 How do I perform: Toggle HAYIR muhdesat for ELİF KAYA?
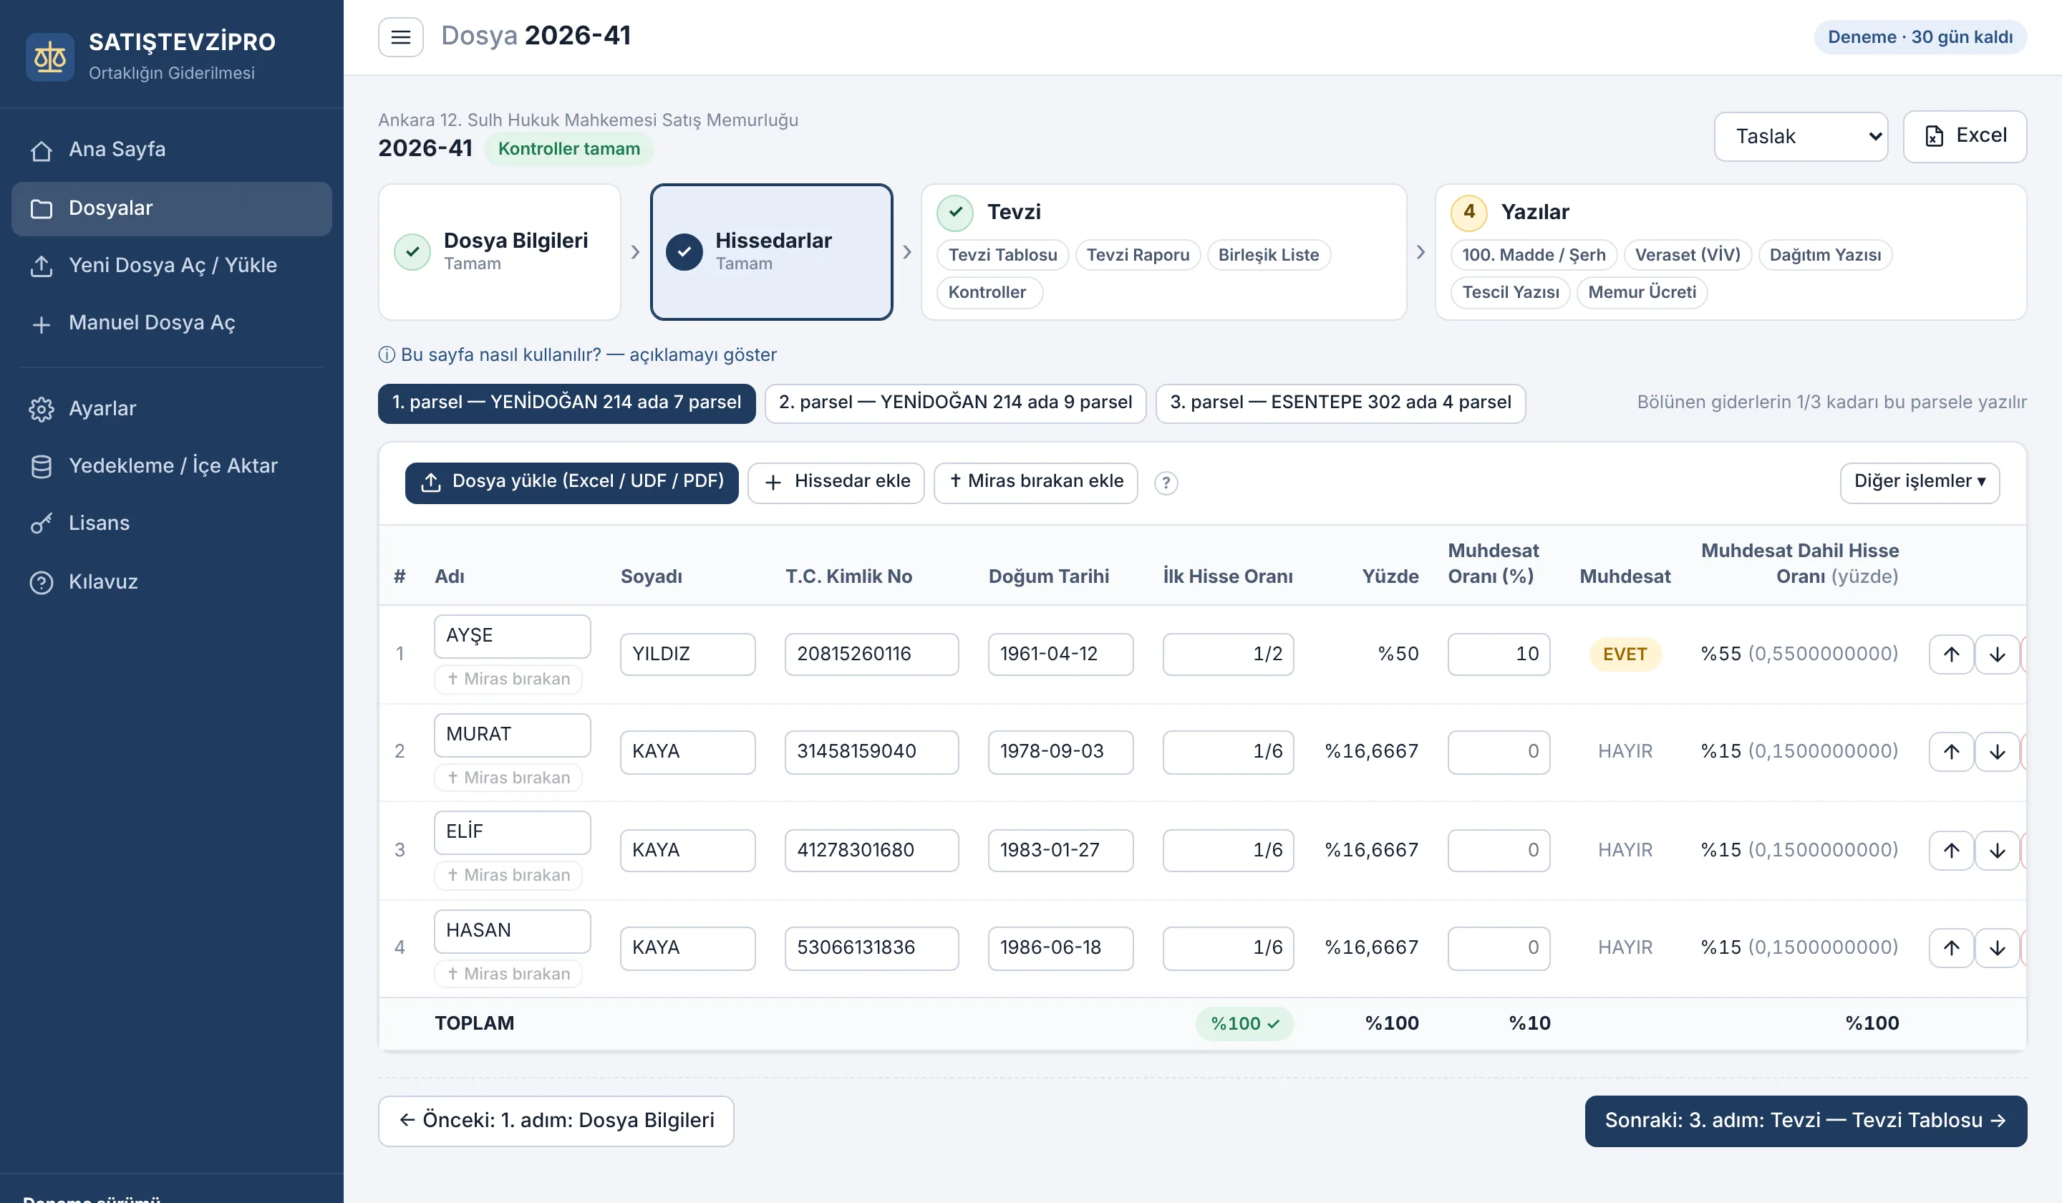tap(1625, 850)
